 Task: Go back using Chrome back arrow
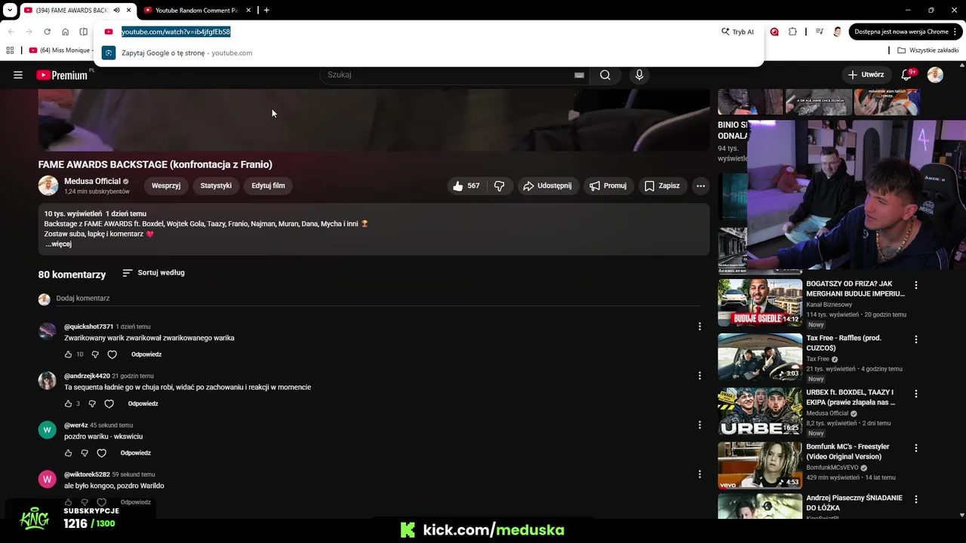coord(11,32)
